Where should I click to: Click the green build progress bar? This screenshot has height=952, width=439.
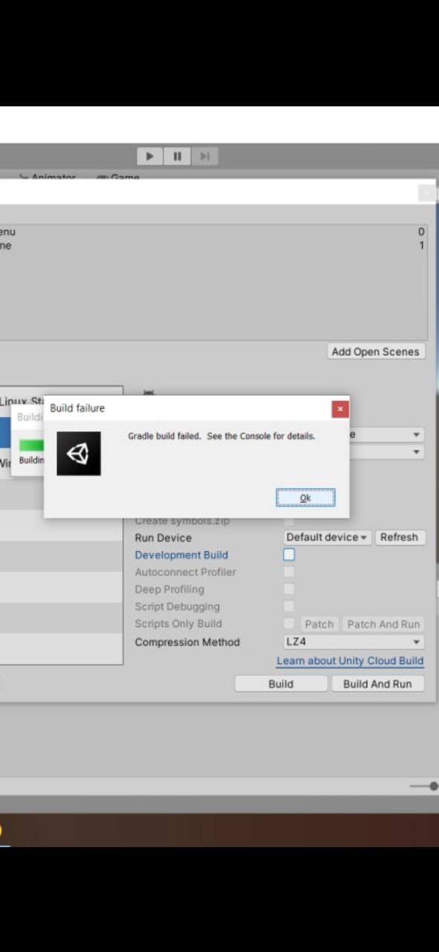pyautogui.click(x=31, y=445)
